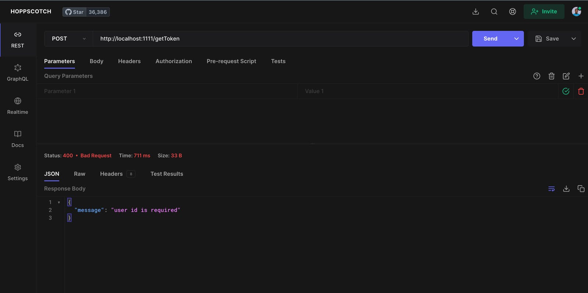Viewport: 588px width, 293px height.
Task: Expand the Save options dropdown arrow
Action: (x=574, y=39)
